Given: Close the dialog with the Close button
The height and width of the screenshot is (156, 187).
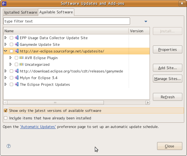Looking at the screenshot, I should (169, 146).
